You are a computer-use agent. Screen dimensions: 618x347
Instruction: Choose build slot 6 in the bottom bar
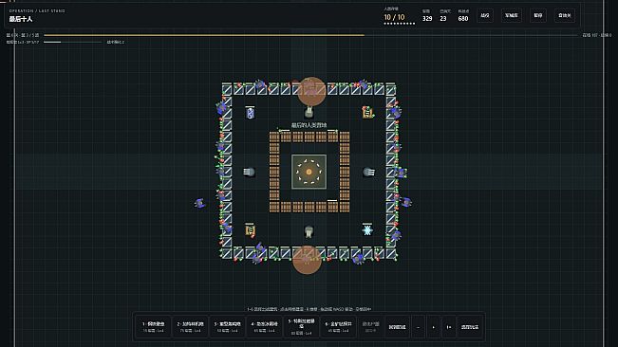tap(339, 327)
